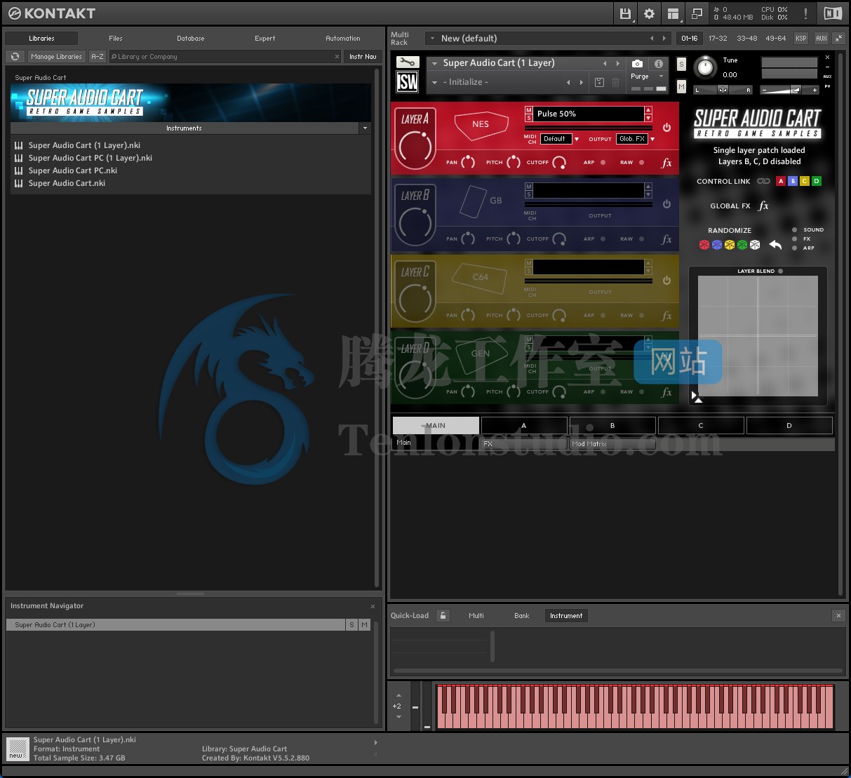This screenshot has height=778, width=851.
Task: Solo the instrument with S button
Action: (x=681, y=64)
